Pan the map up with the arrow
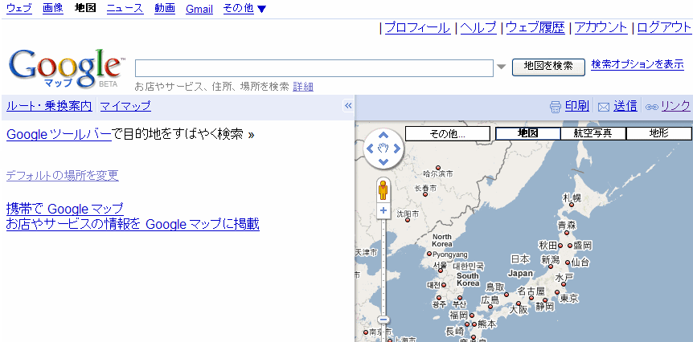 coord(383,135)
